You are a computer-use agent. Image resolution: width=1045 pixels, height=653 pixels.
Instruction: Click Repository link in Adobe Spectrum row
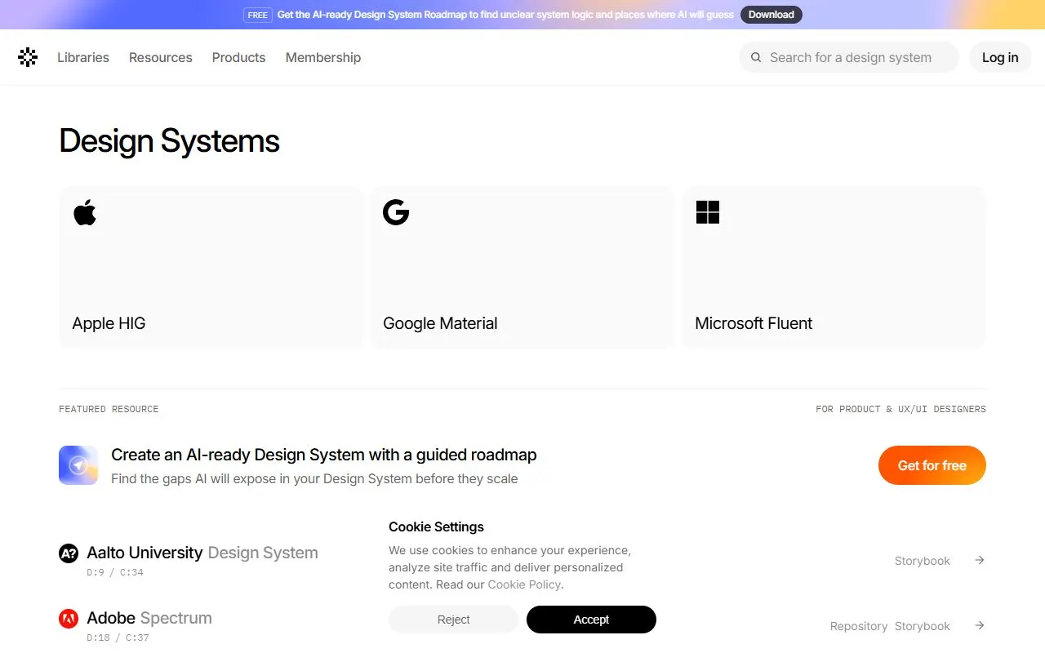point(859,626)
